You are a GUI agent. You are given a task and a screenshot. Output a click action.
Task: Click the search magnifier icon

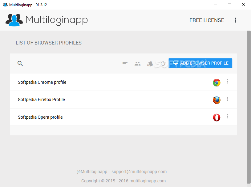(x=20, y=63)
